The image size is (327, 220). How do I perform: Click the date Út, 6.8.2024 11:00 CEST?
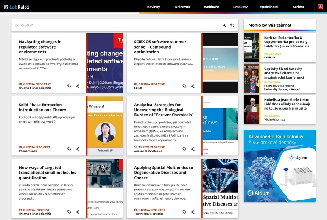click(x=149, y=84)
